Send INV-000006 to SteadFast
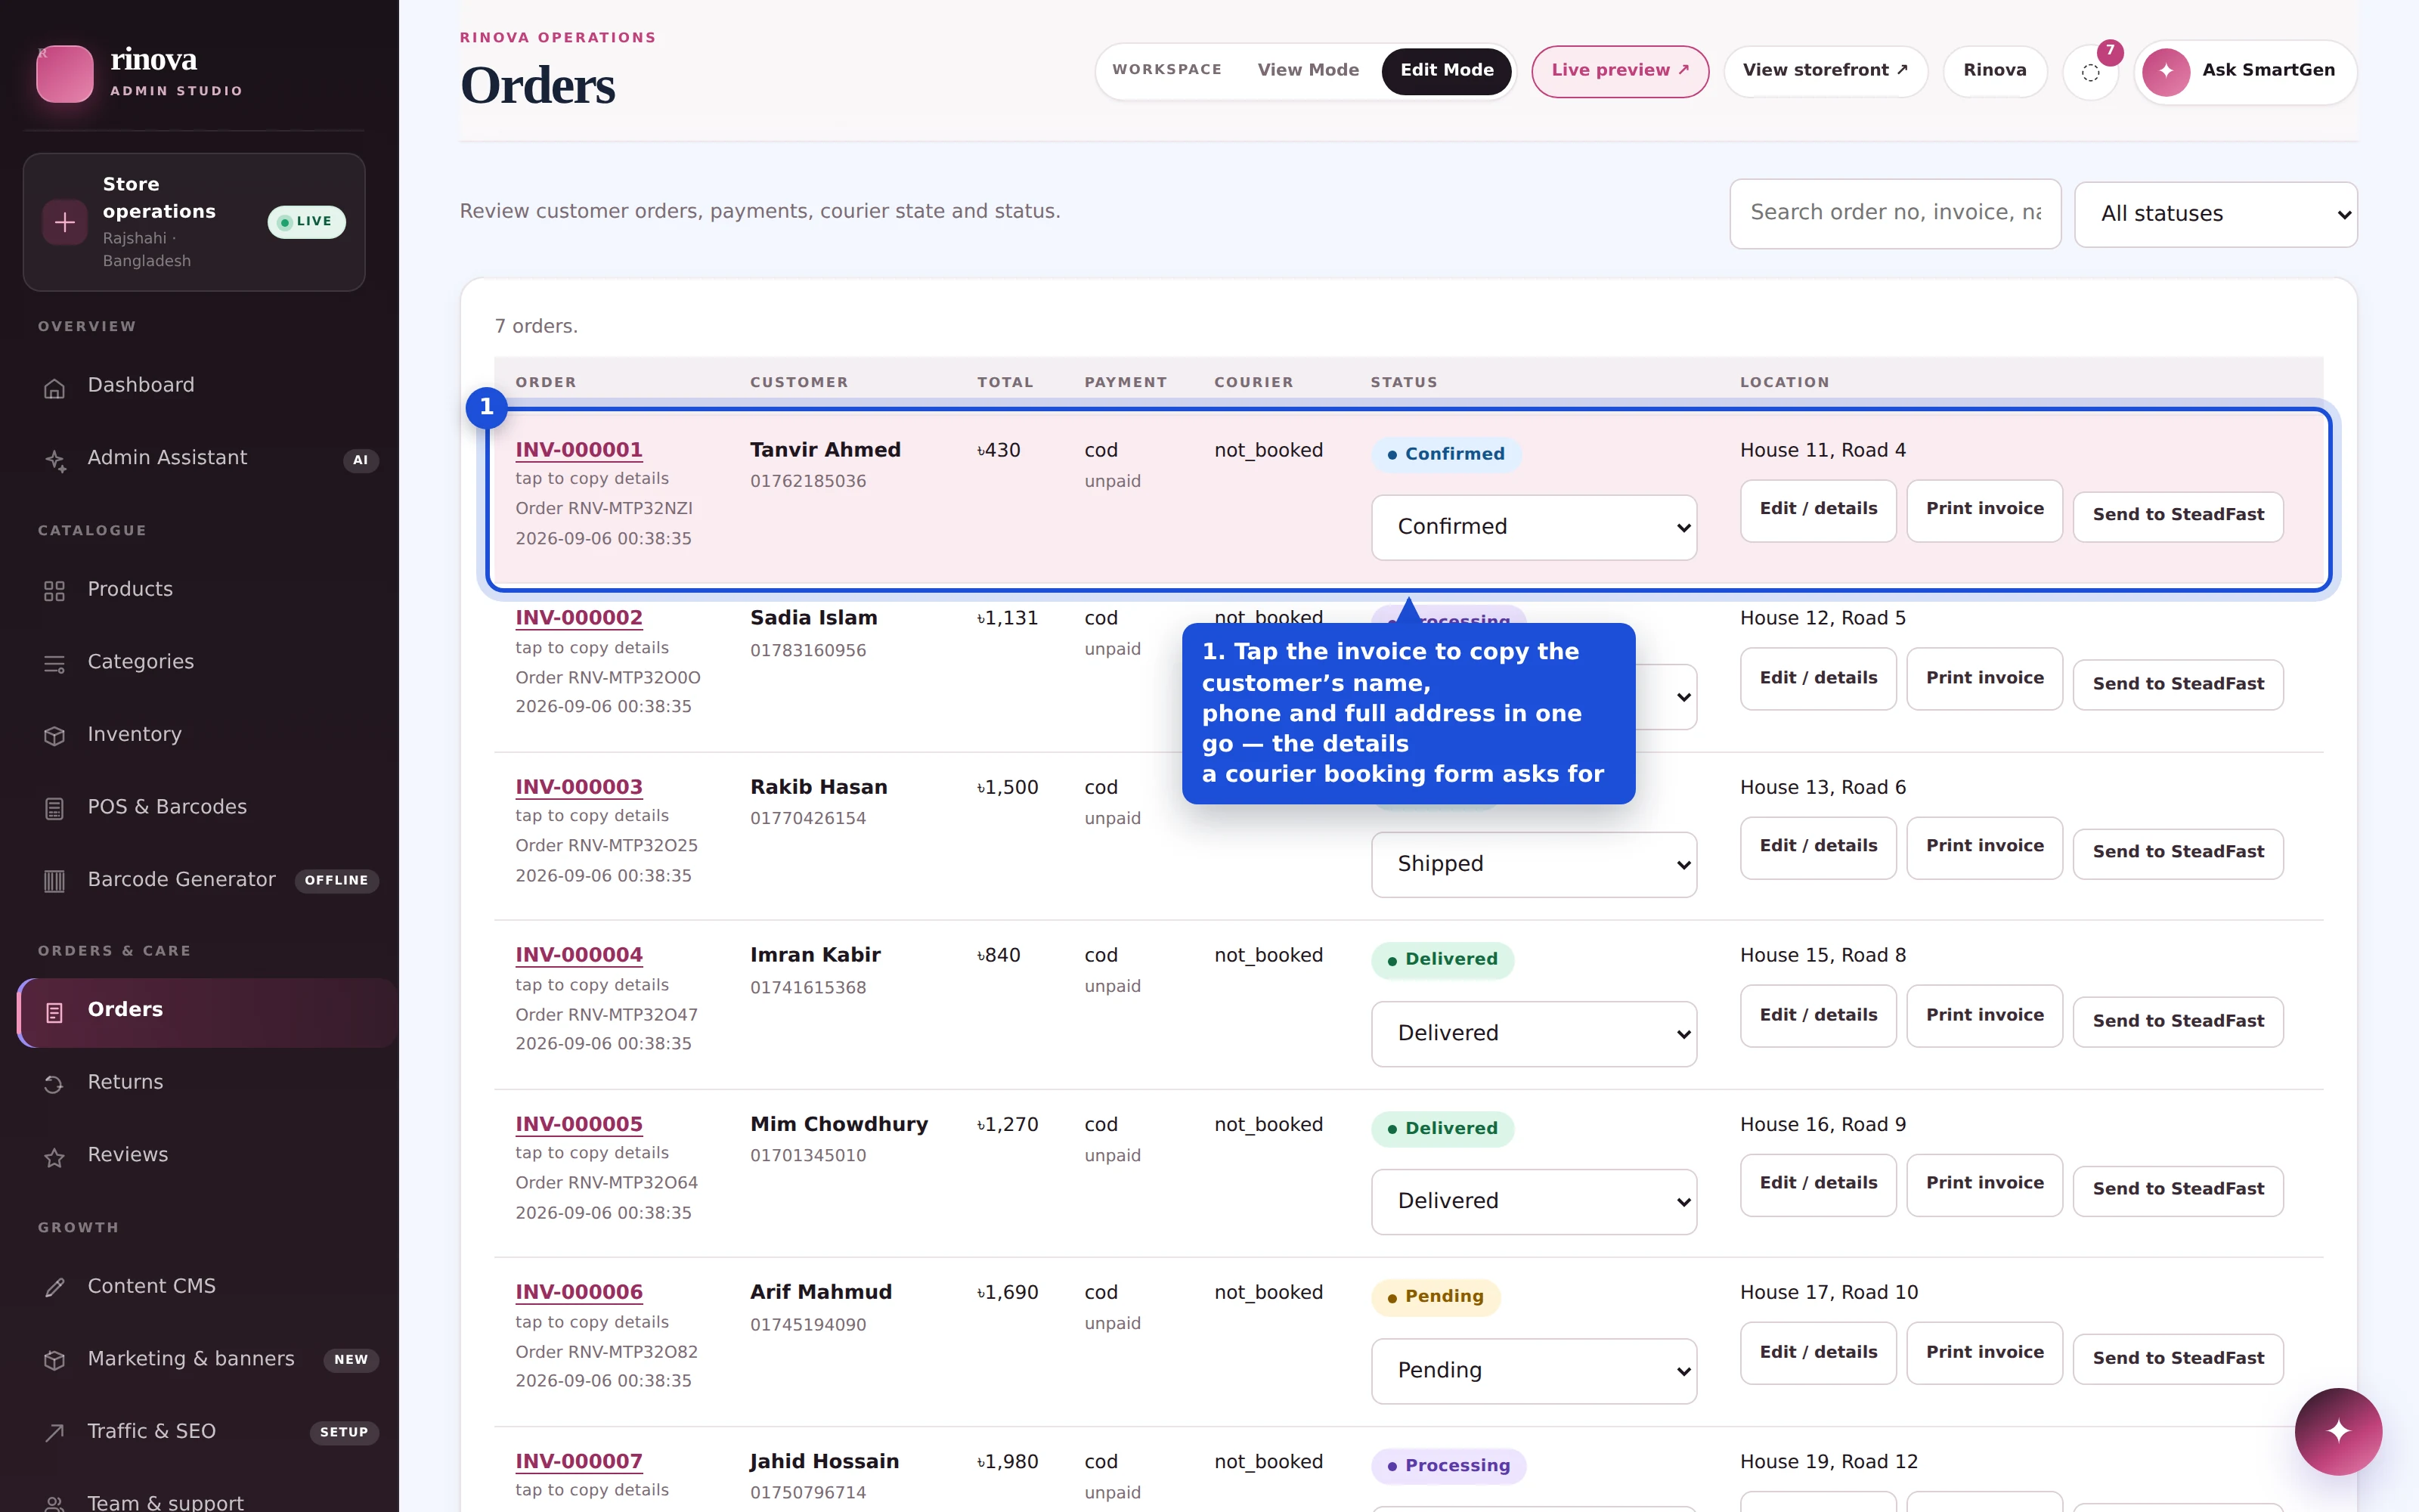This screenshot has height=1512, width=2419. tap(2177, 1358)
